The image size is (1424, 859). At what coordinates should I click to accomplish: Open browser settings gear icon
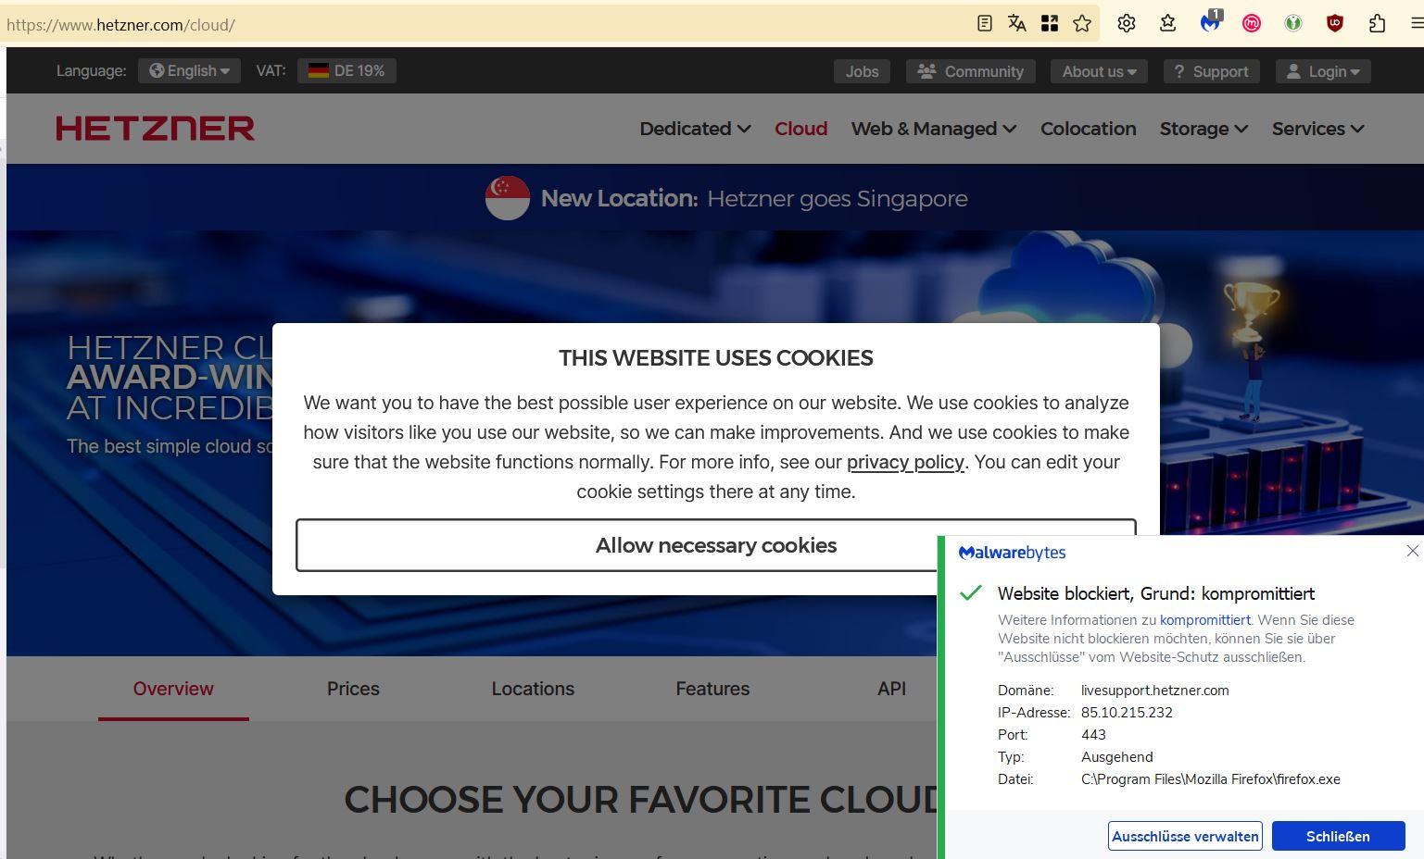[x=1127, y=24]
